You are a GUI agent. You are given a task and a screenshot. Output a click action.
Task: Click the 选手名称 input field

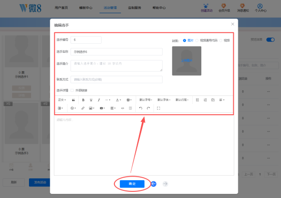coord(116,52)
